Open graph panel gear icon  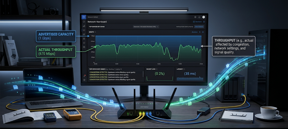click(203, 32)
